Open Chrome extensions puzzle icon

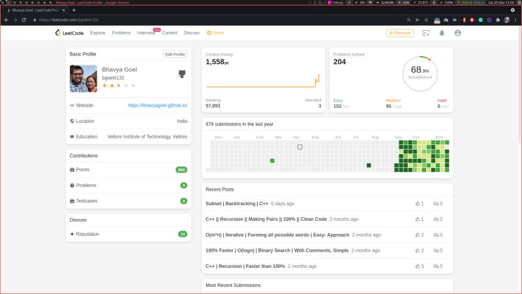pyautogui.click(x=498, y=20)
